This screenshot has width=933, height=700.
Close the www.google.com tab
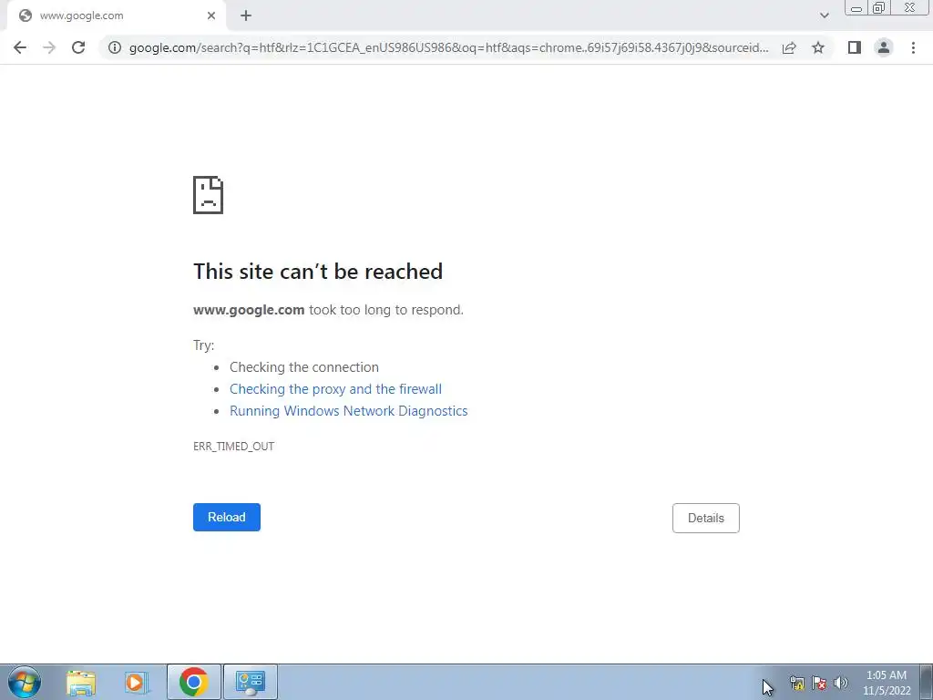coord(211,15)
